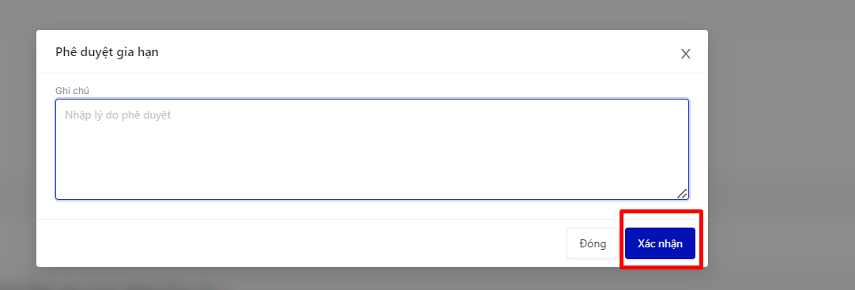This screenshot has height=290, width=855.
Task: Submit the renewal approval form
Action: (x=660, y=243)
